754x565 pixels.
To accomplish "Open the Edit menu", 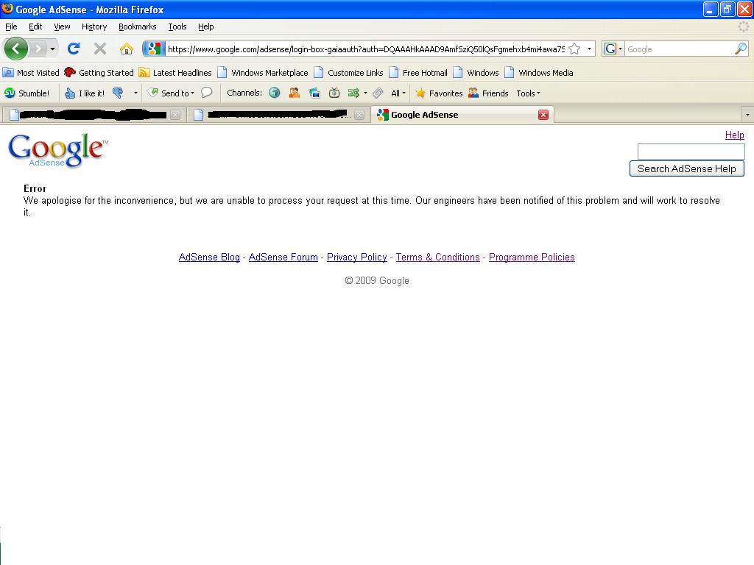I will pyautogui.click(x=35, y=26).
